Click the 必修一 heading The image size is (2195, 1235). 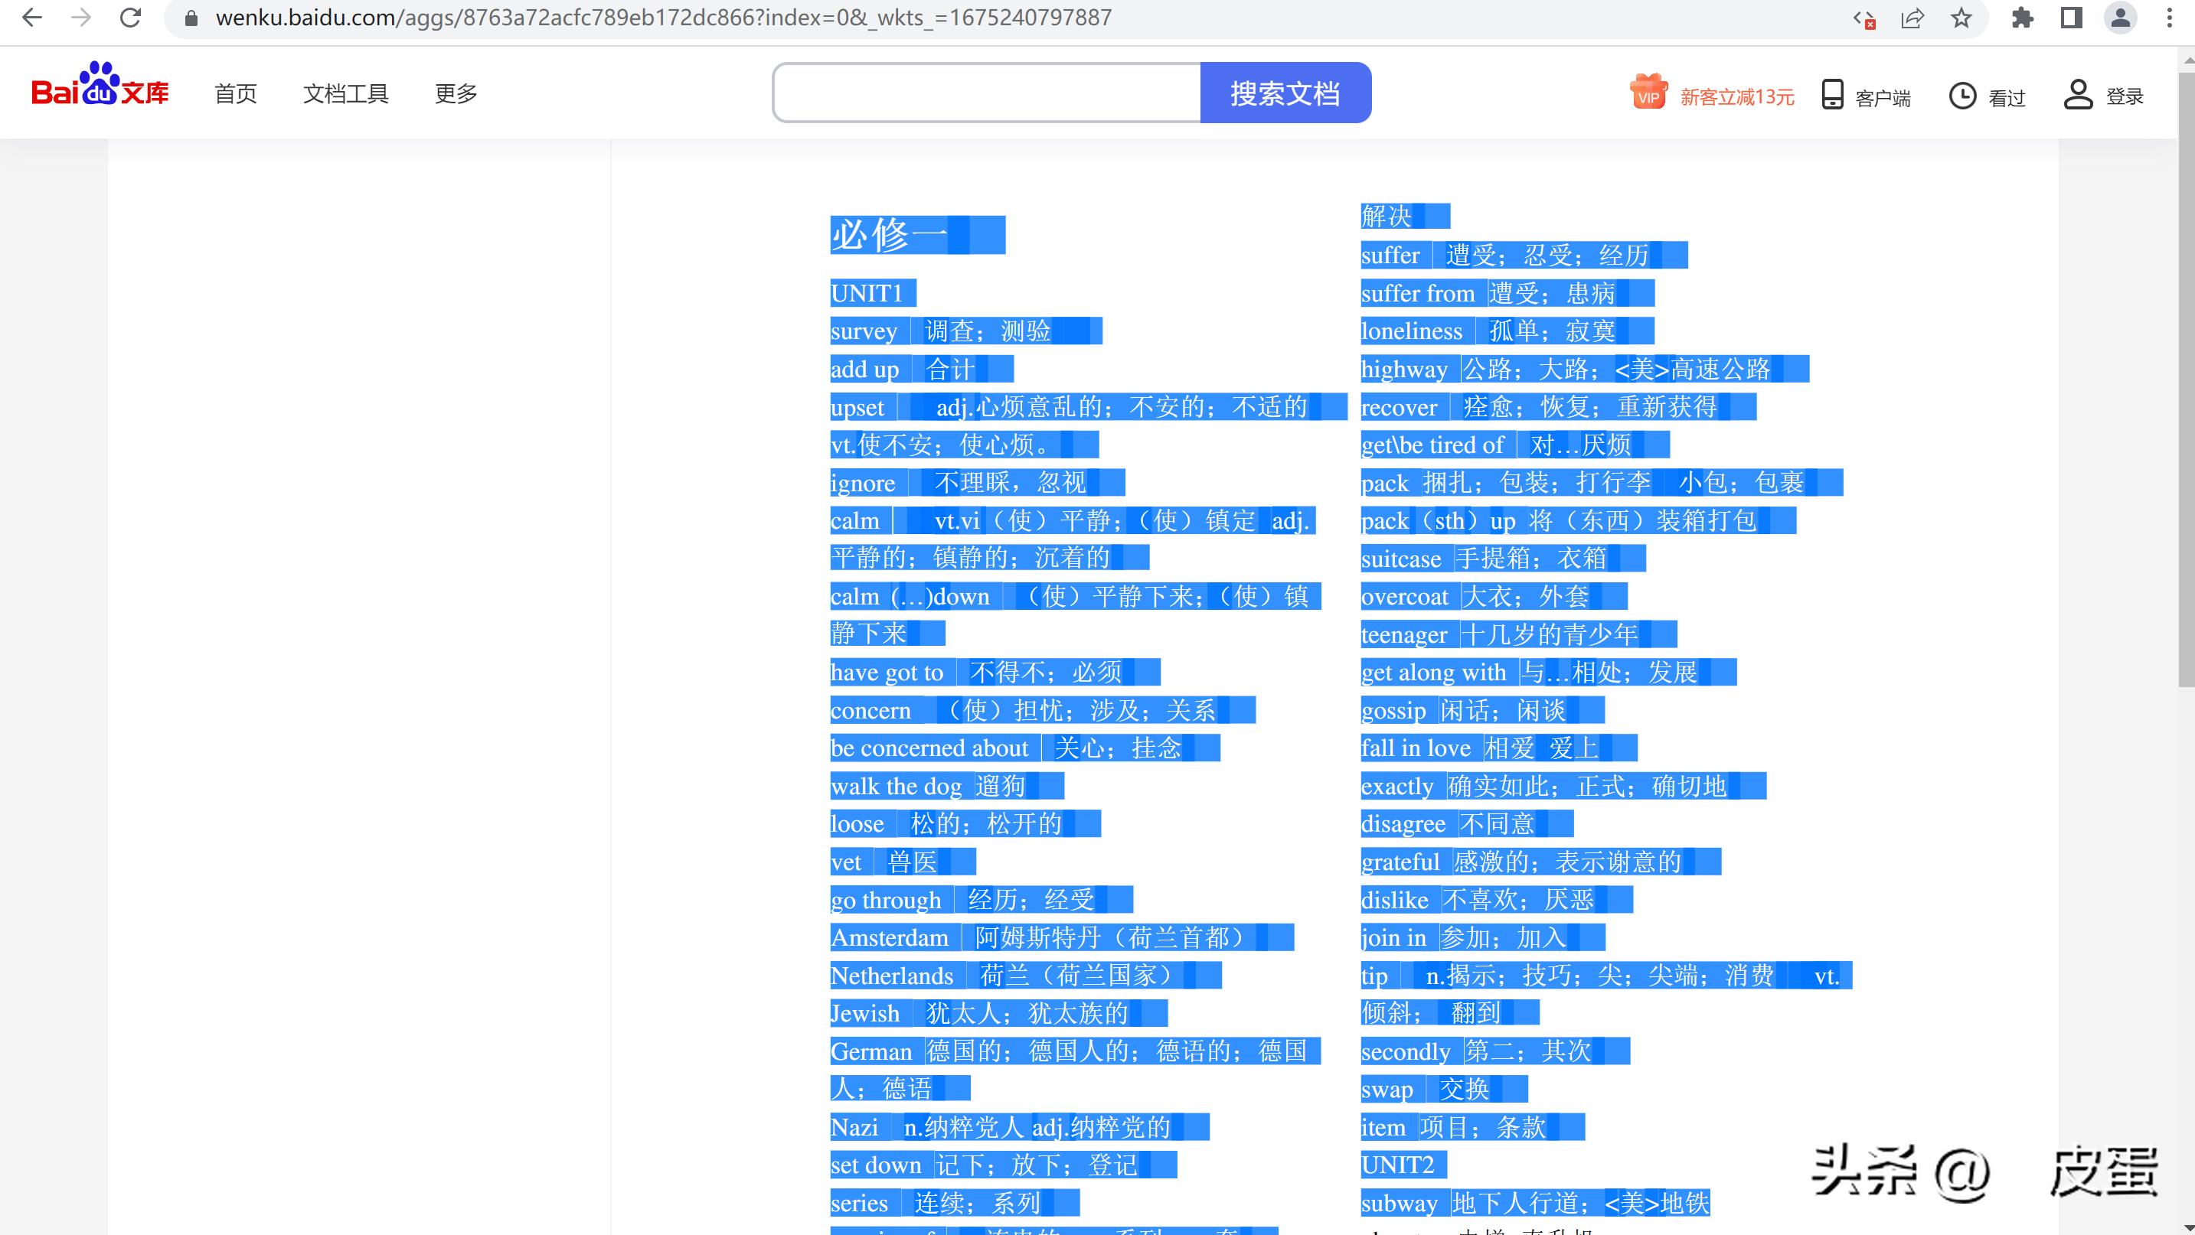point(888,235)
